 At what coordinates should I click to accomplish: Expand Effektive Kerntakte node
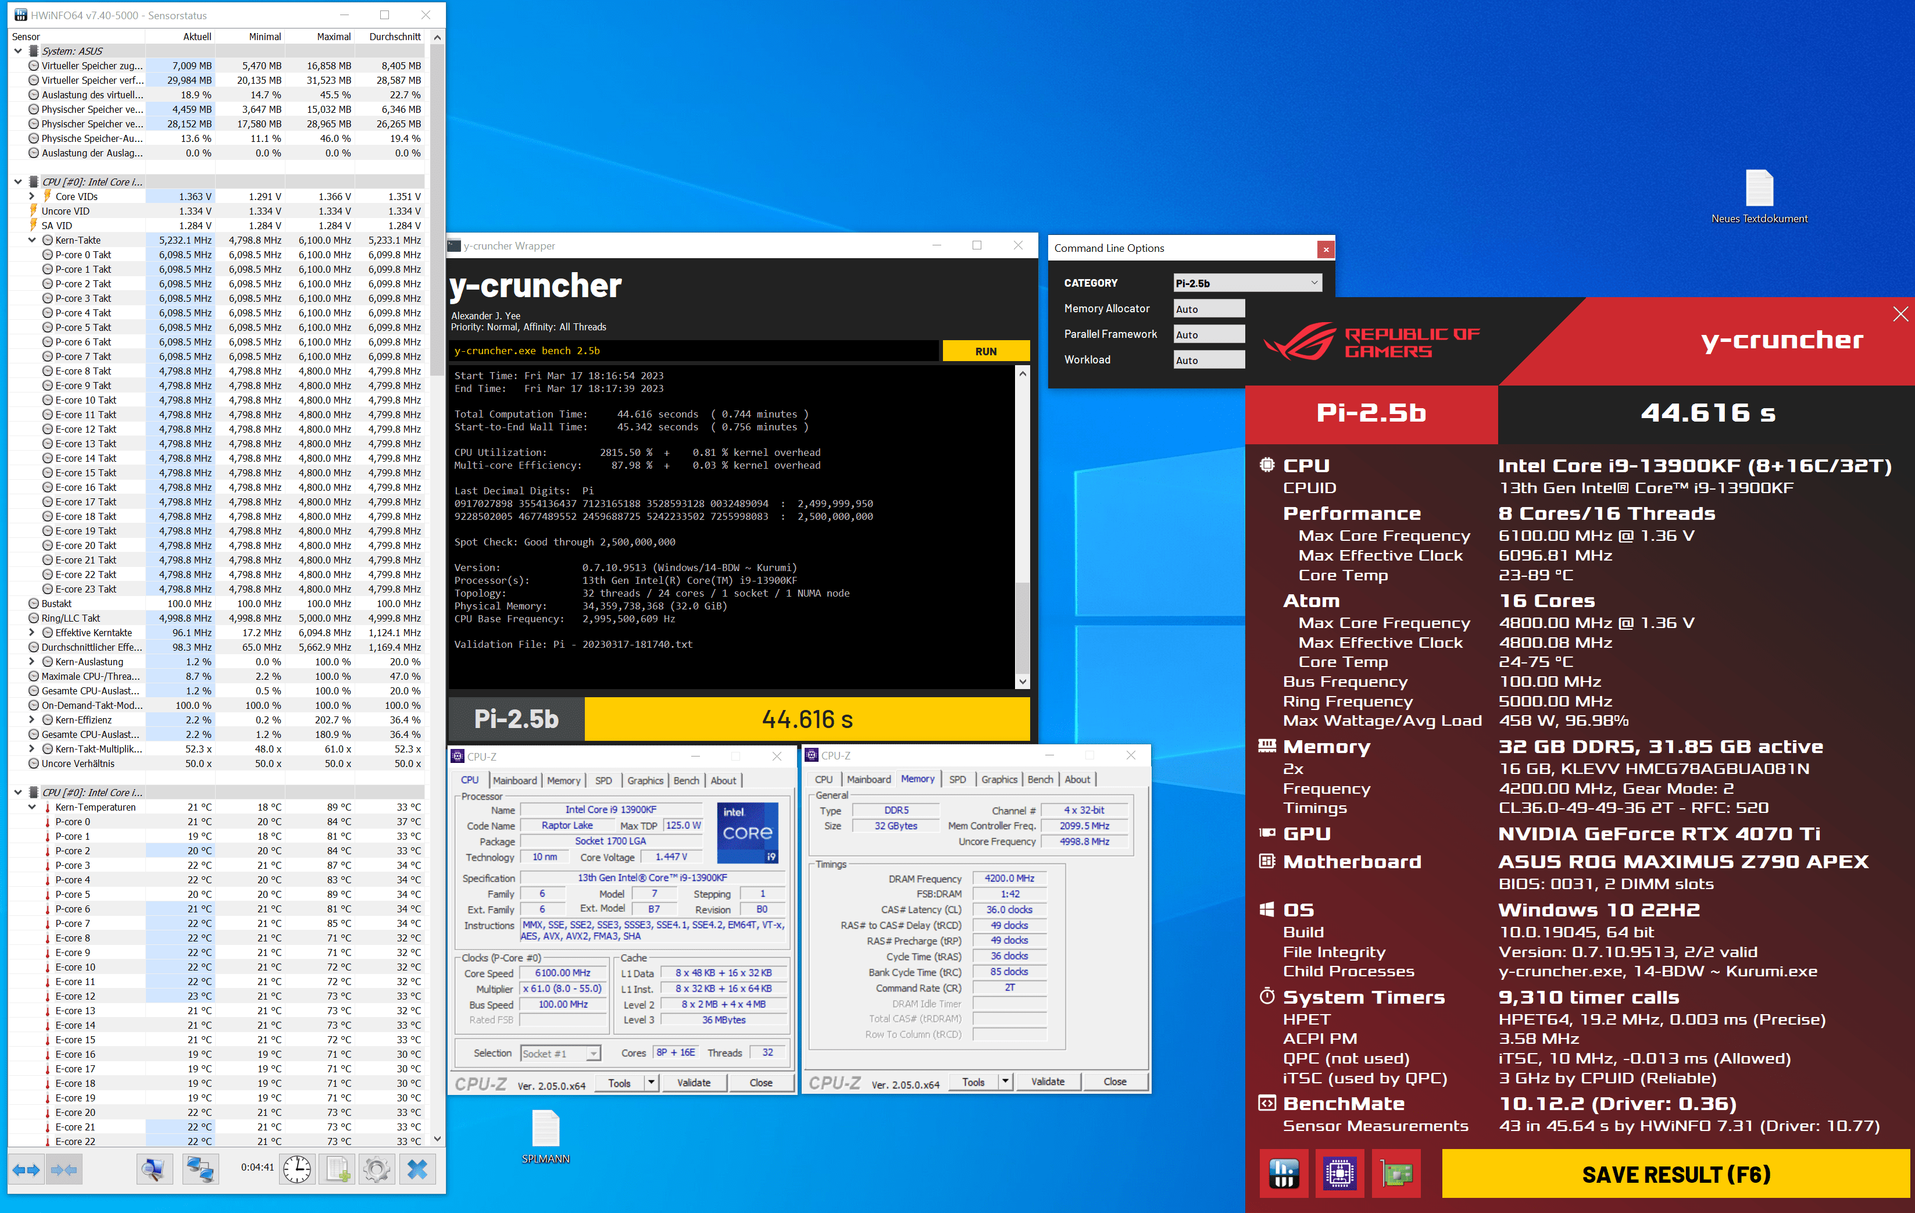click(32, 633)
